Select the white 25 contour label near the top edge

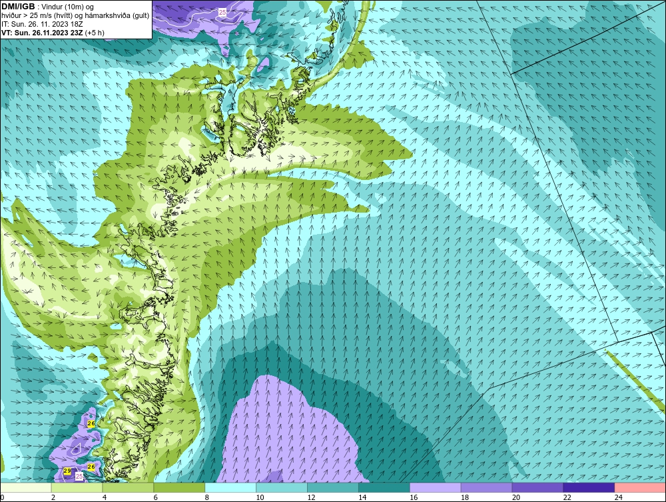(222, 13)
